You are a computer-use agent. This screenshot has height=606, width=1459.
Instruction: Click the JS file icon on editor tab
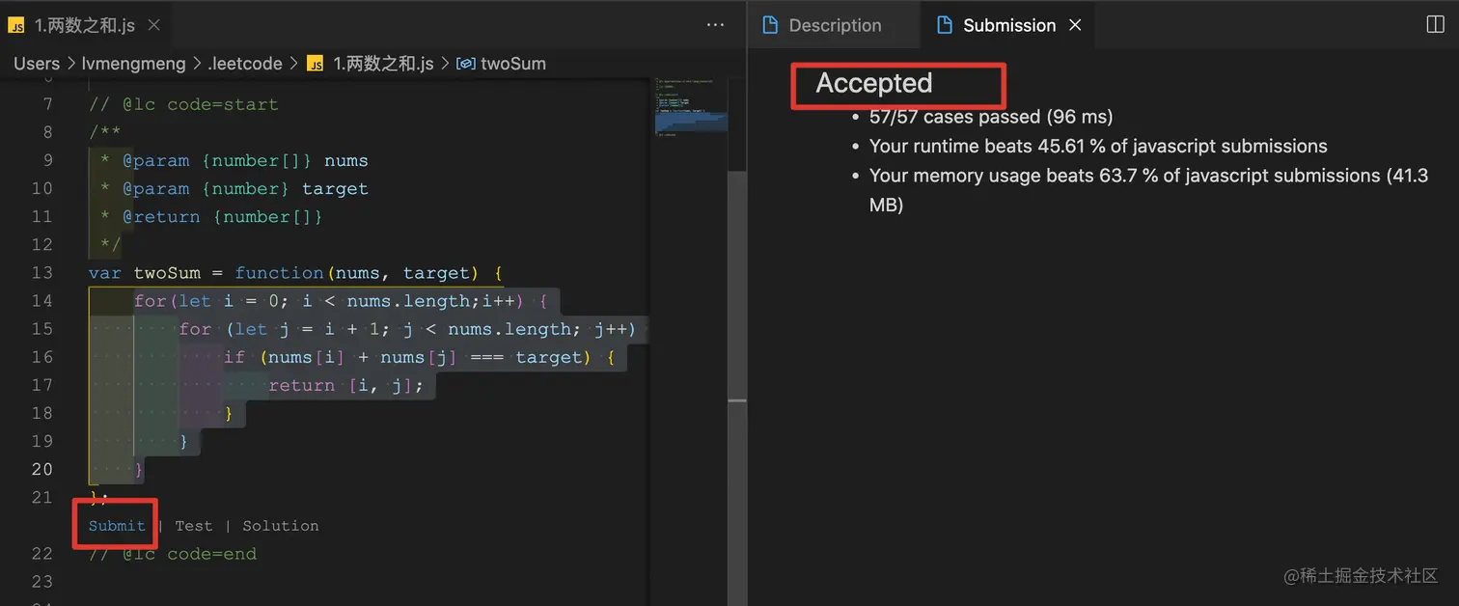[16, 26]
